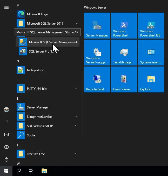The height and width of the screenshot is (176, 168).
Task: Click the Windows Start button in taskbar
Action: click(x=6, y=171)
